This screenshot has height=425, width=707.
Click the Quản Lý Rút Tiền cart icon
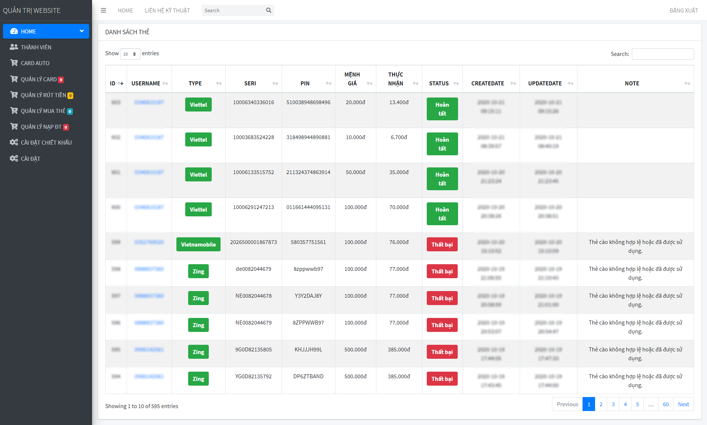pyautogui.click(x=14, y=95)
